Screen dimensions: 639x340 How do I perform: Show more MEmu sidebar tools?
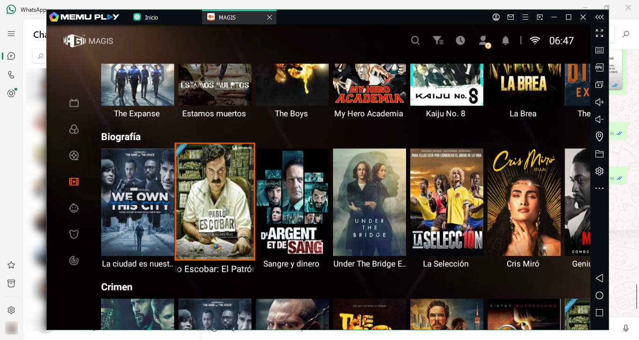(599, 188)
